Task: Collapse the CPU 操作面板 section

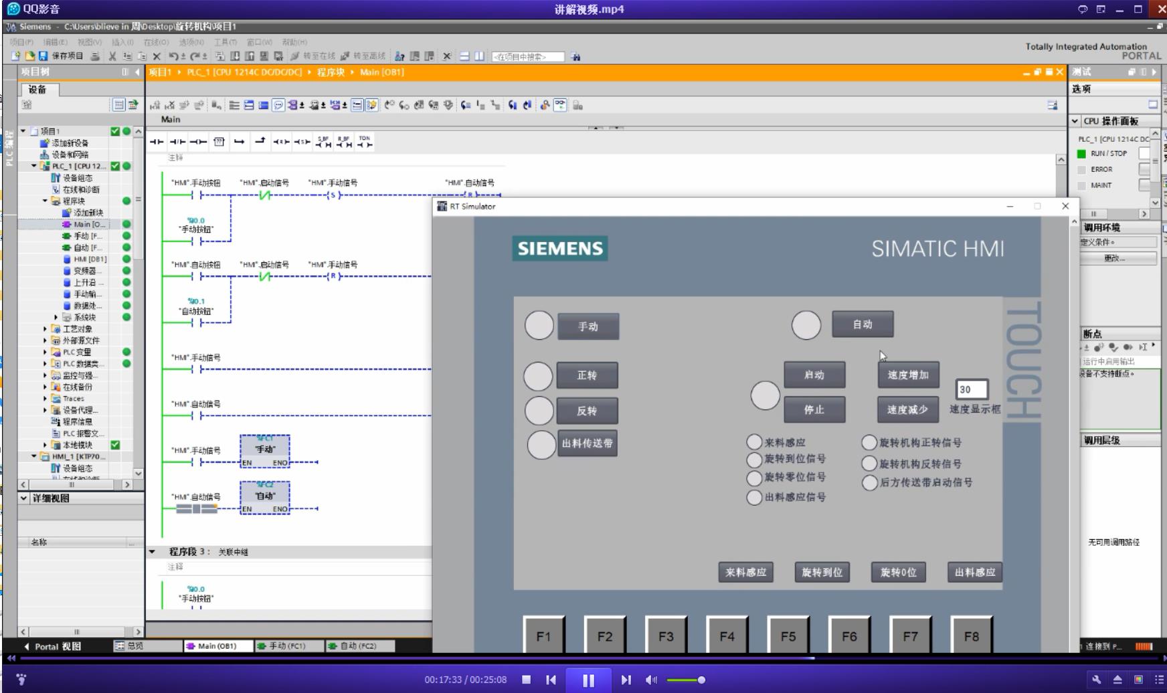Action: point(1075,121)
